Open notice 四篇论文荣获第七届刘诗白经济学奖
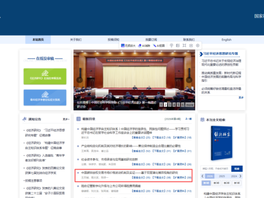Viewport: 264px width, 198px height. [x=45, y=170]
